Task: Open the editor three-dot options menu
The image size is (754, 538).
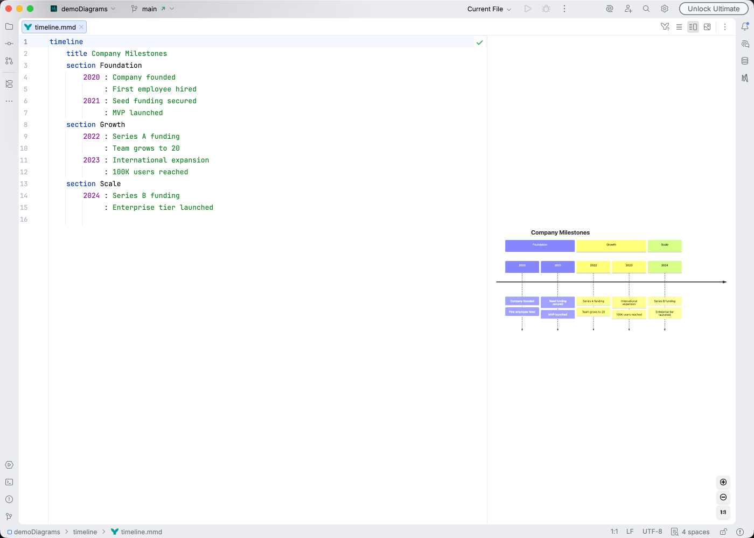Action: [725, 26]
